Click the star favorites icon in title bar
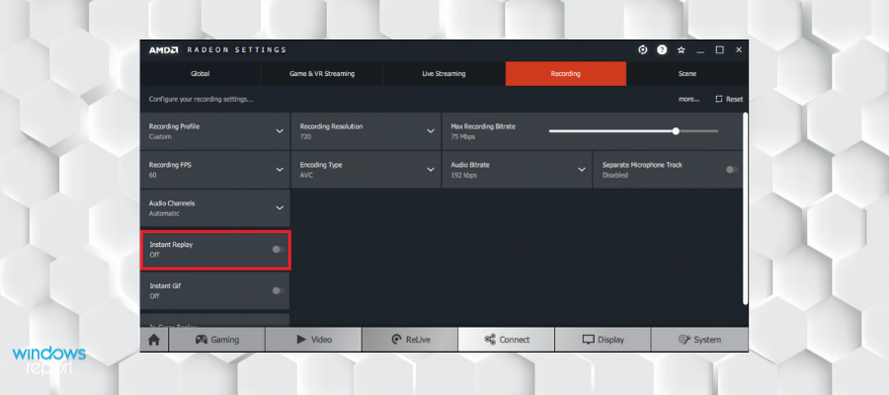Image resolution: width=889 pixels, height=395 pixels. [x=681, y=50]
